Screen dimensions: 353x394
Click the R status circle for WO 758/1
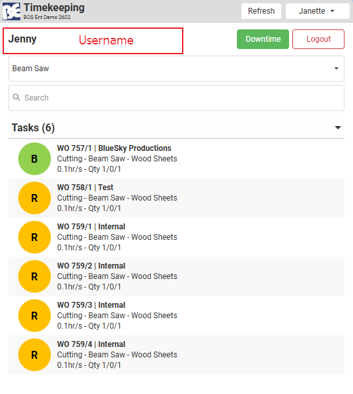[x=35, y=198]
